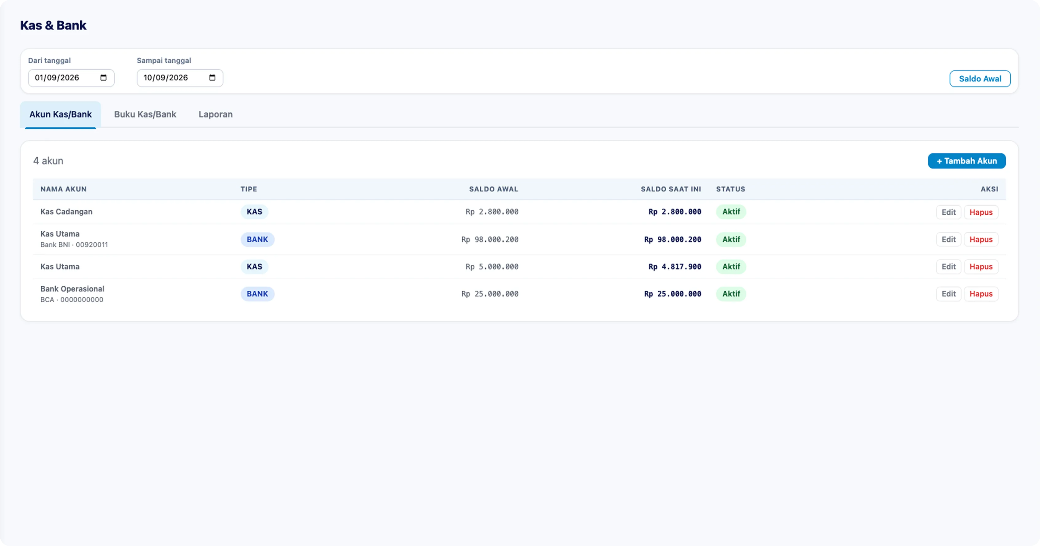Click KAS type badge in Kas Cadangan row
The image size is (1040, 546).
point(254,212)
